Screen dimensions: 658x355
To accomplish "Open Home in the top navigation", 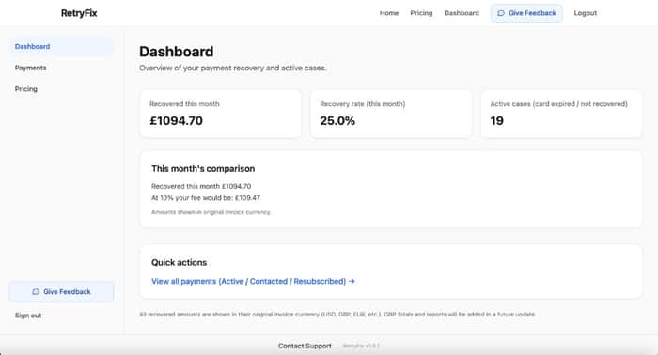I will pos(389,13).
